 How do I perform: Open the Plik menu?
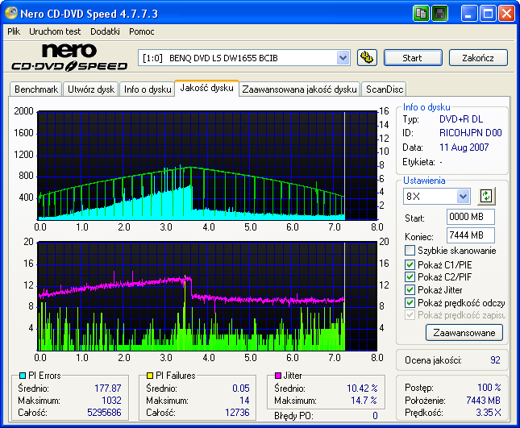click(x=14, y=31)
